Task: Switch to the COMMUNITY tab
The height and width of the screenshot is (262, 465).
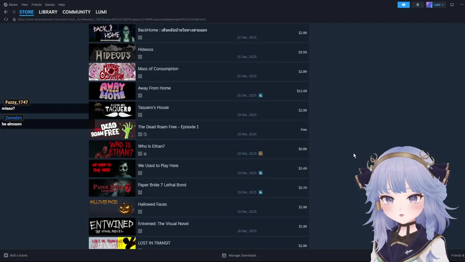Action: pyautogui.click(x=76, y=12)
